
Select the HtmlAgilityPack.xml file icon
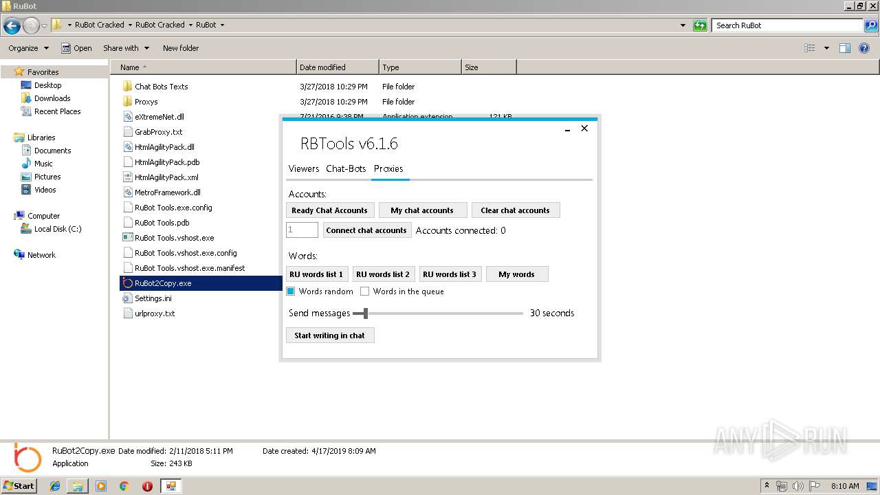tap(127, 177)
